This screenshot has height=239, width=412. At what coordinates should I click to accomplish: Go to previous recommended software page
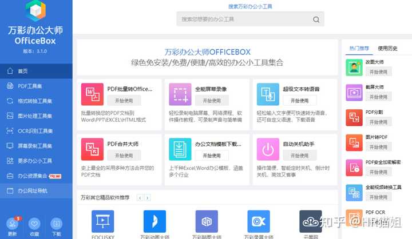[140, 198]
